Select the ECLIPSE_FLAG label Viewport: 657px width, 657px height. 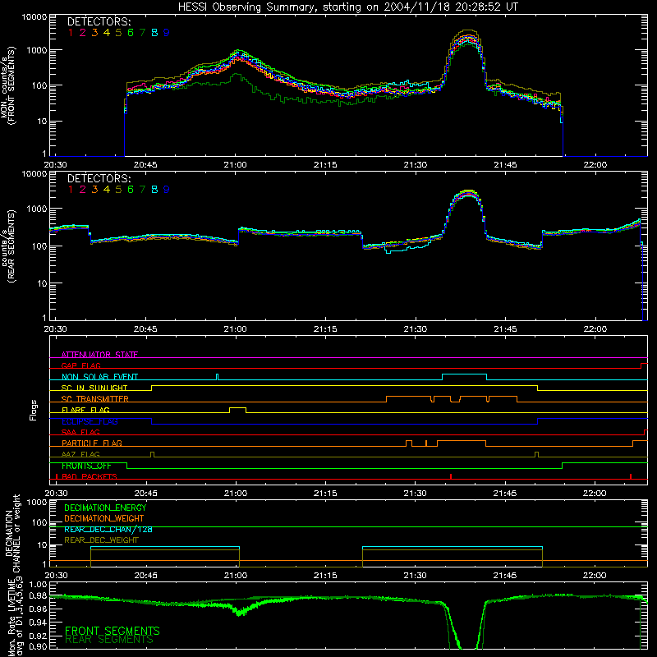click(90, 421)
